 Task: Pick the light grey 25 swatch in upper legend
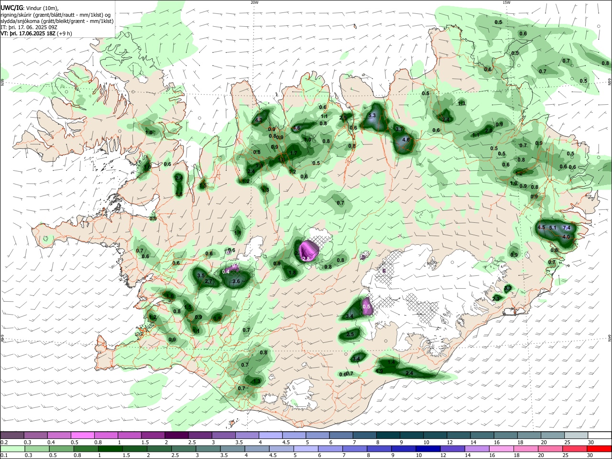coord(576,435)
